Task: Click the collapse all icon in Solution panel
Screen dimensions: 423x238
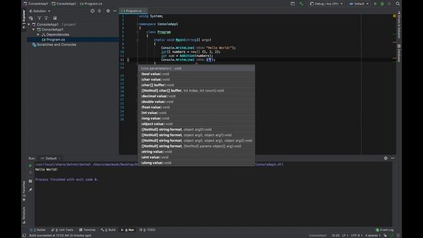Action: [x=99, y=11]
